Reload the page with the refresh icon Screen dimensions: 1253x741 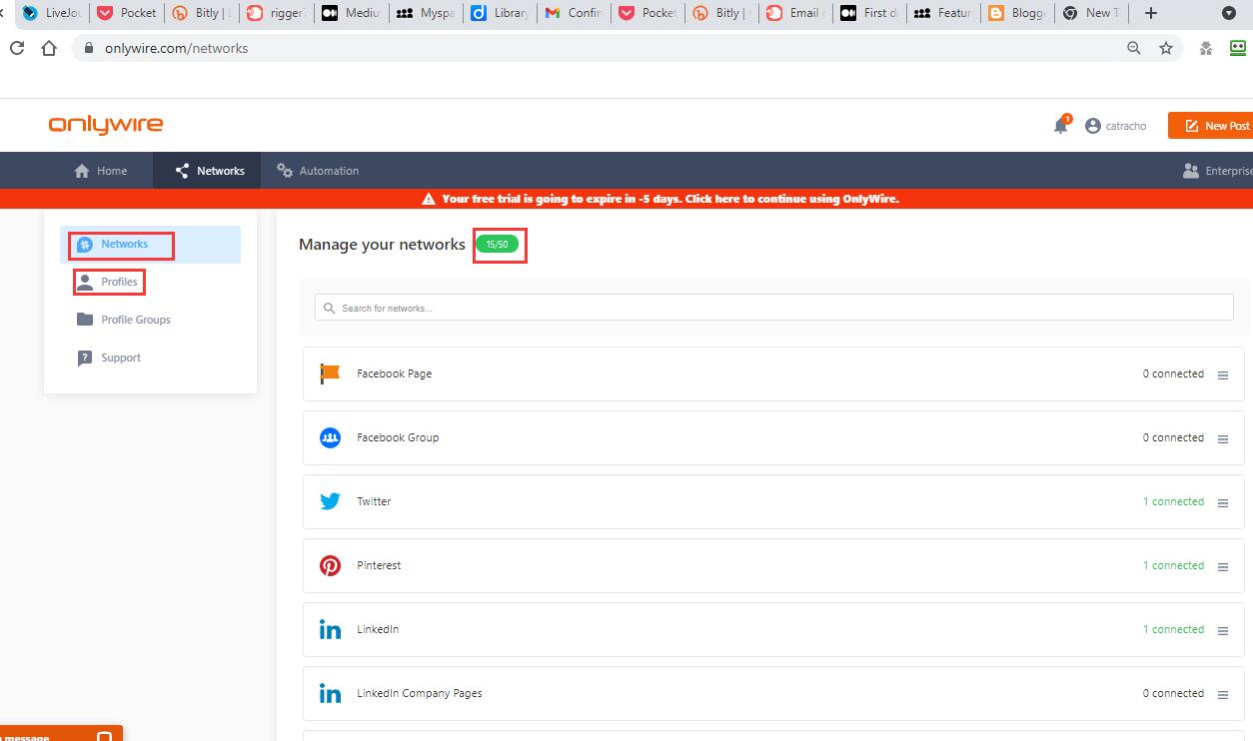point(17,48)
